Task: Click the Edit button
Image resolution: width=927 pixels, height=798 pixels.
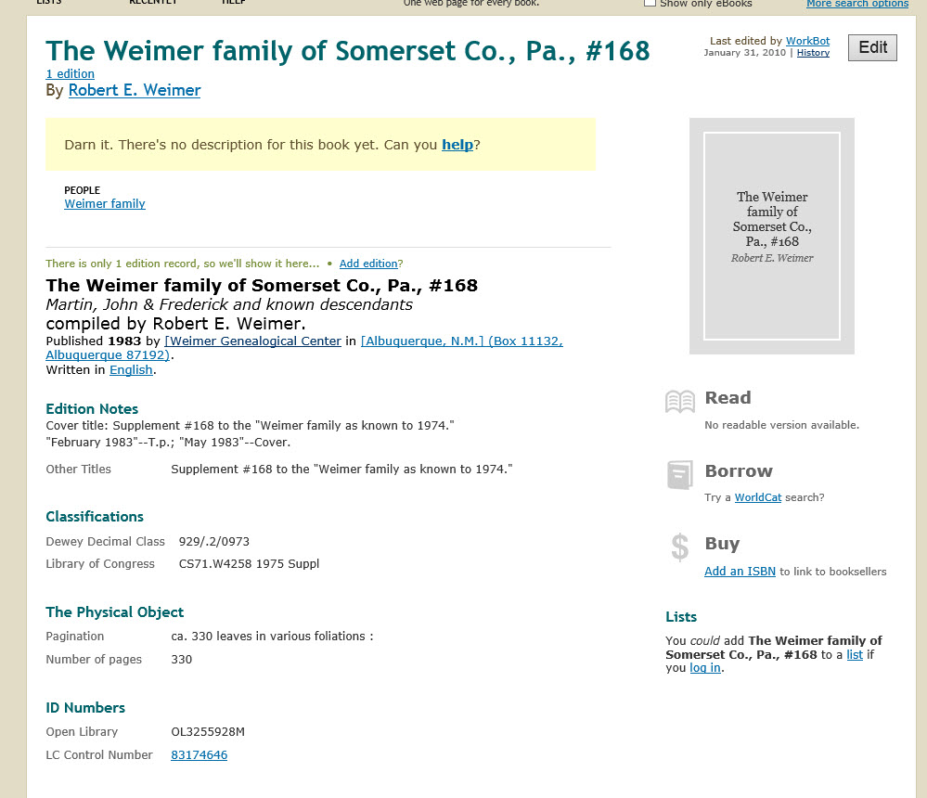Action: click(871, 46)
